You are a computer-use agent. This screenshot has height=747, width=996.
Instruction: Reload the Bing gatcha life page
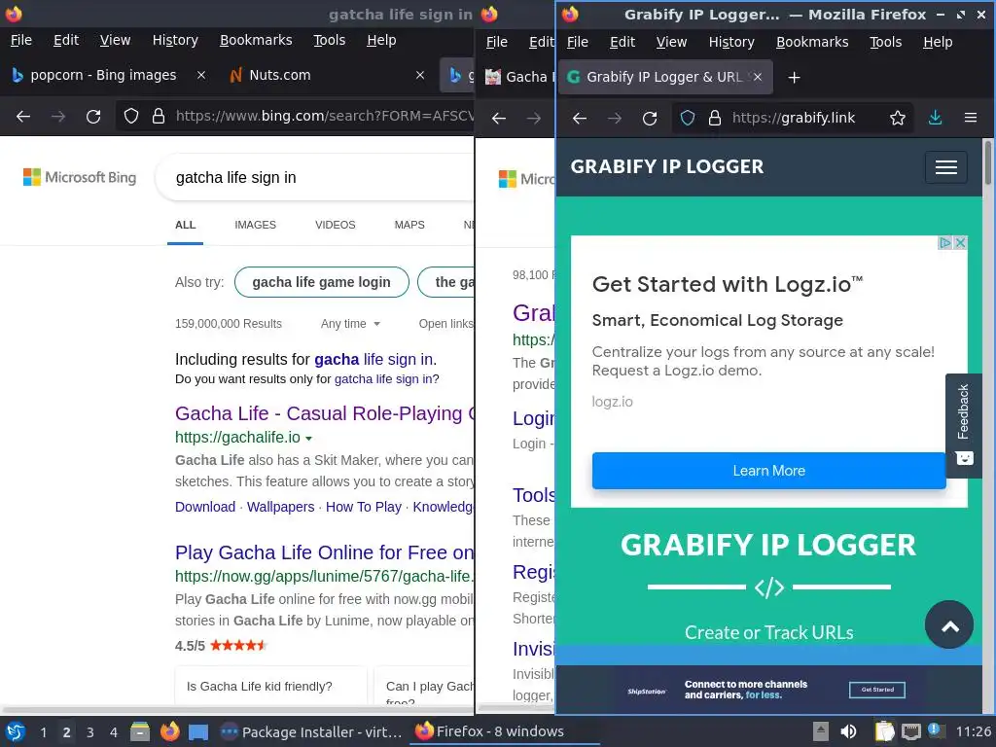[x=93, y=117]
